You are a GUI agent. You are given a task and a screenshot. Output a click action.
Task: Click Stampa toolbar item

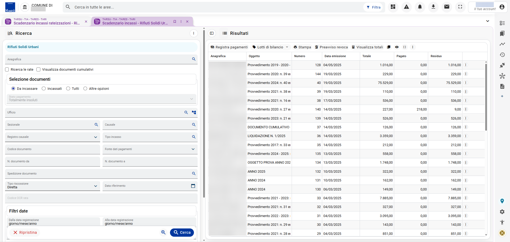pyautogui.click(x=302, y=47)
